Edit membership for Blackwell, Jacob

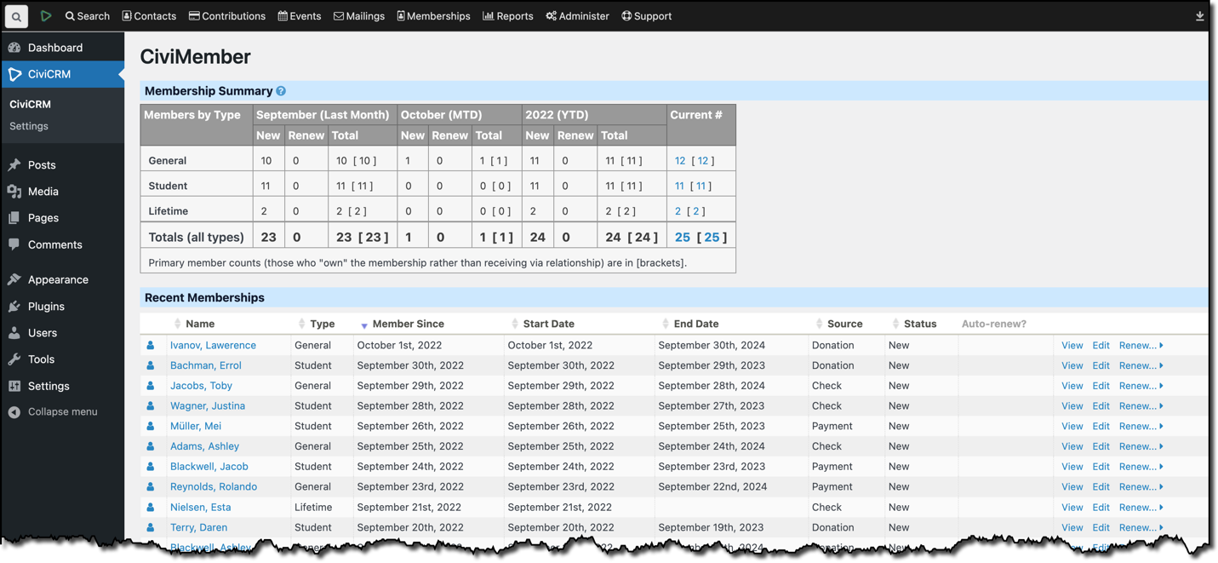tap(1101, 467)
